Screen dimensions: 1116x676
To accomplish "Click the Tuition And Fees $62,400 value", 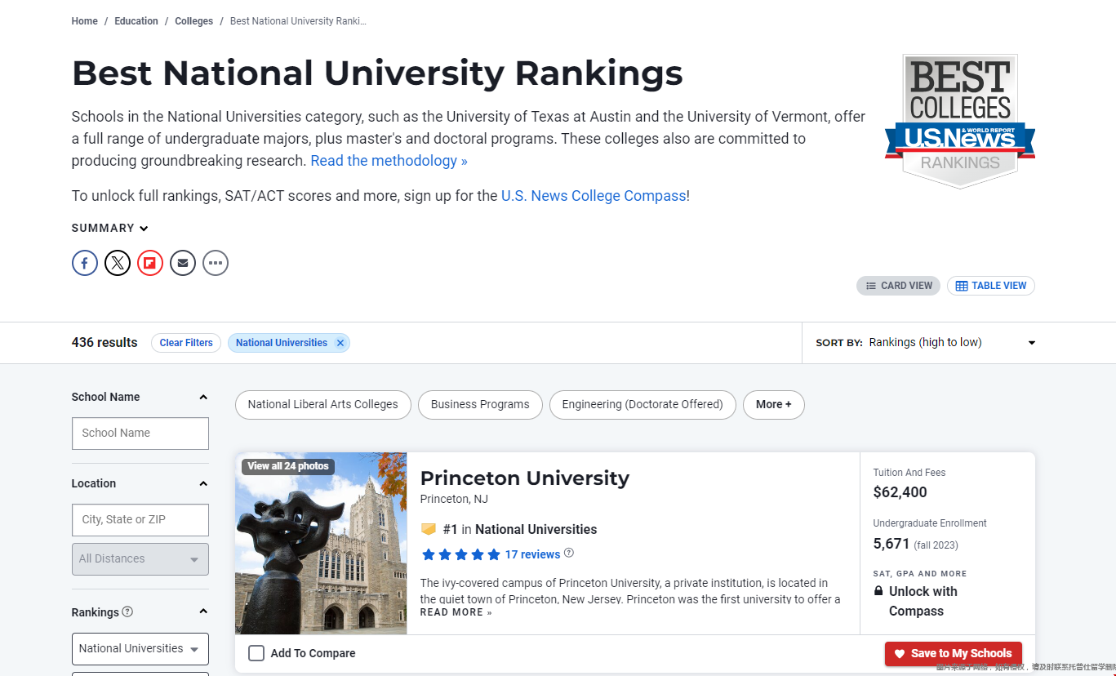I will pyautogui.click(x=900, y=492).
